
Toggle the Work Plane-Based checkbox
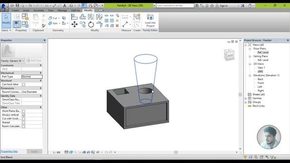24,111
